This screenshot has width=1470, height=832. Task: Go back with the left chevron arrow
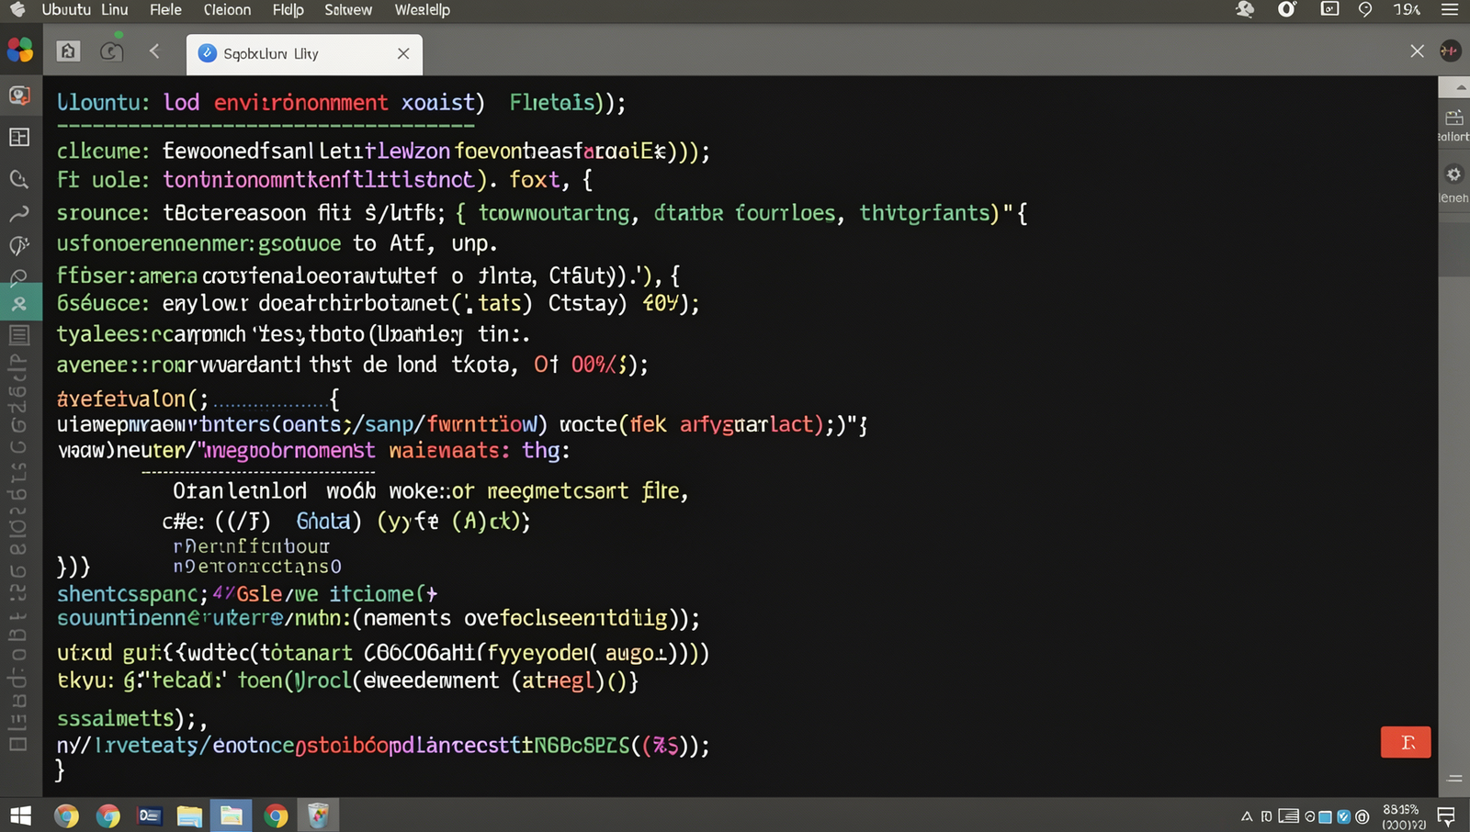[154, 51]
